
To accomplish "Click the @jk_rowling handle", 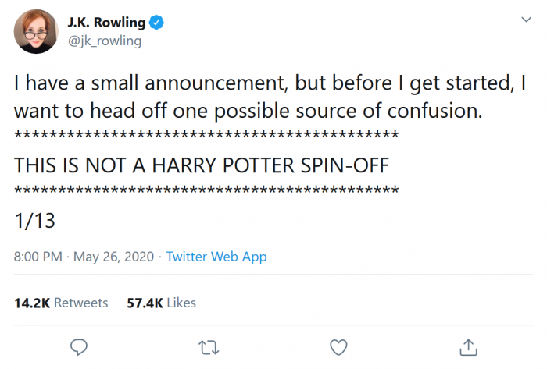I will (x=105, y=41).
